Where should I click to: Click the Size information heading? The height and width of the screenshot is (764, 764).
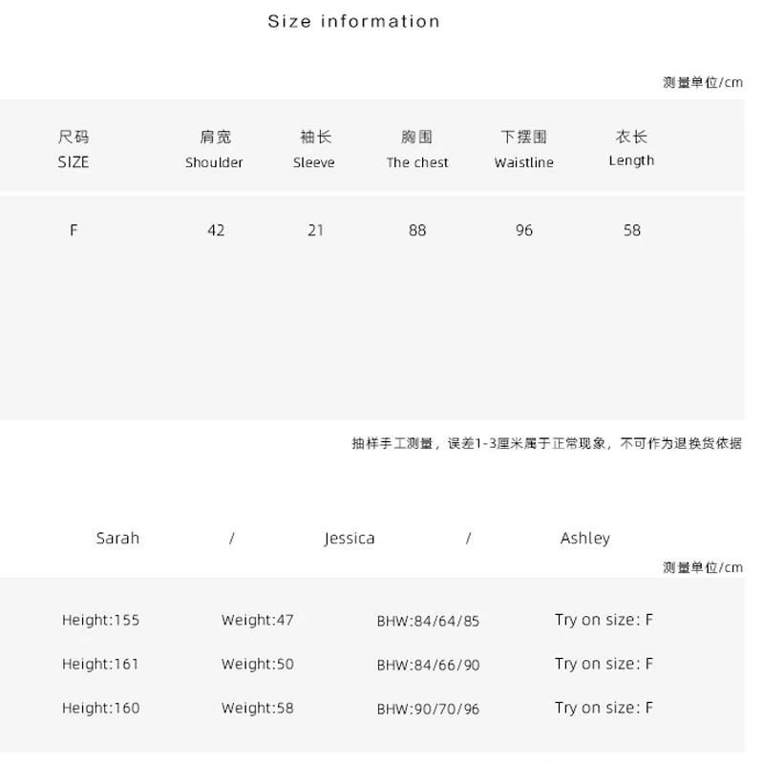click(x=353, y=21)
